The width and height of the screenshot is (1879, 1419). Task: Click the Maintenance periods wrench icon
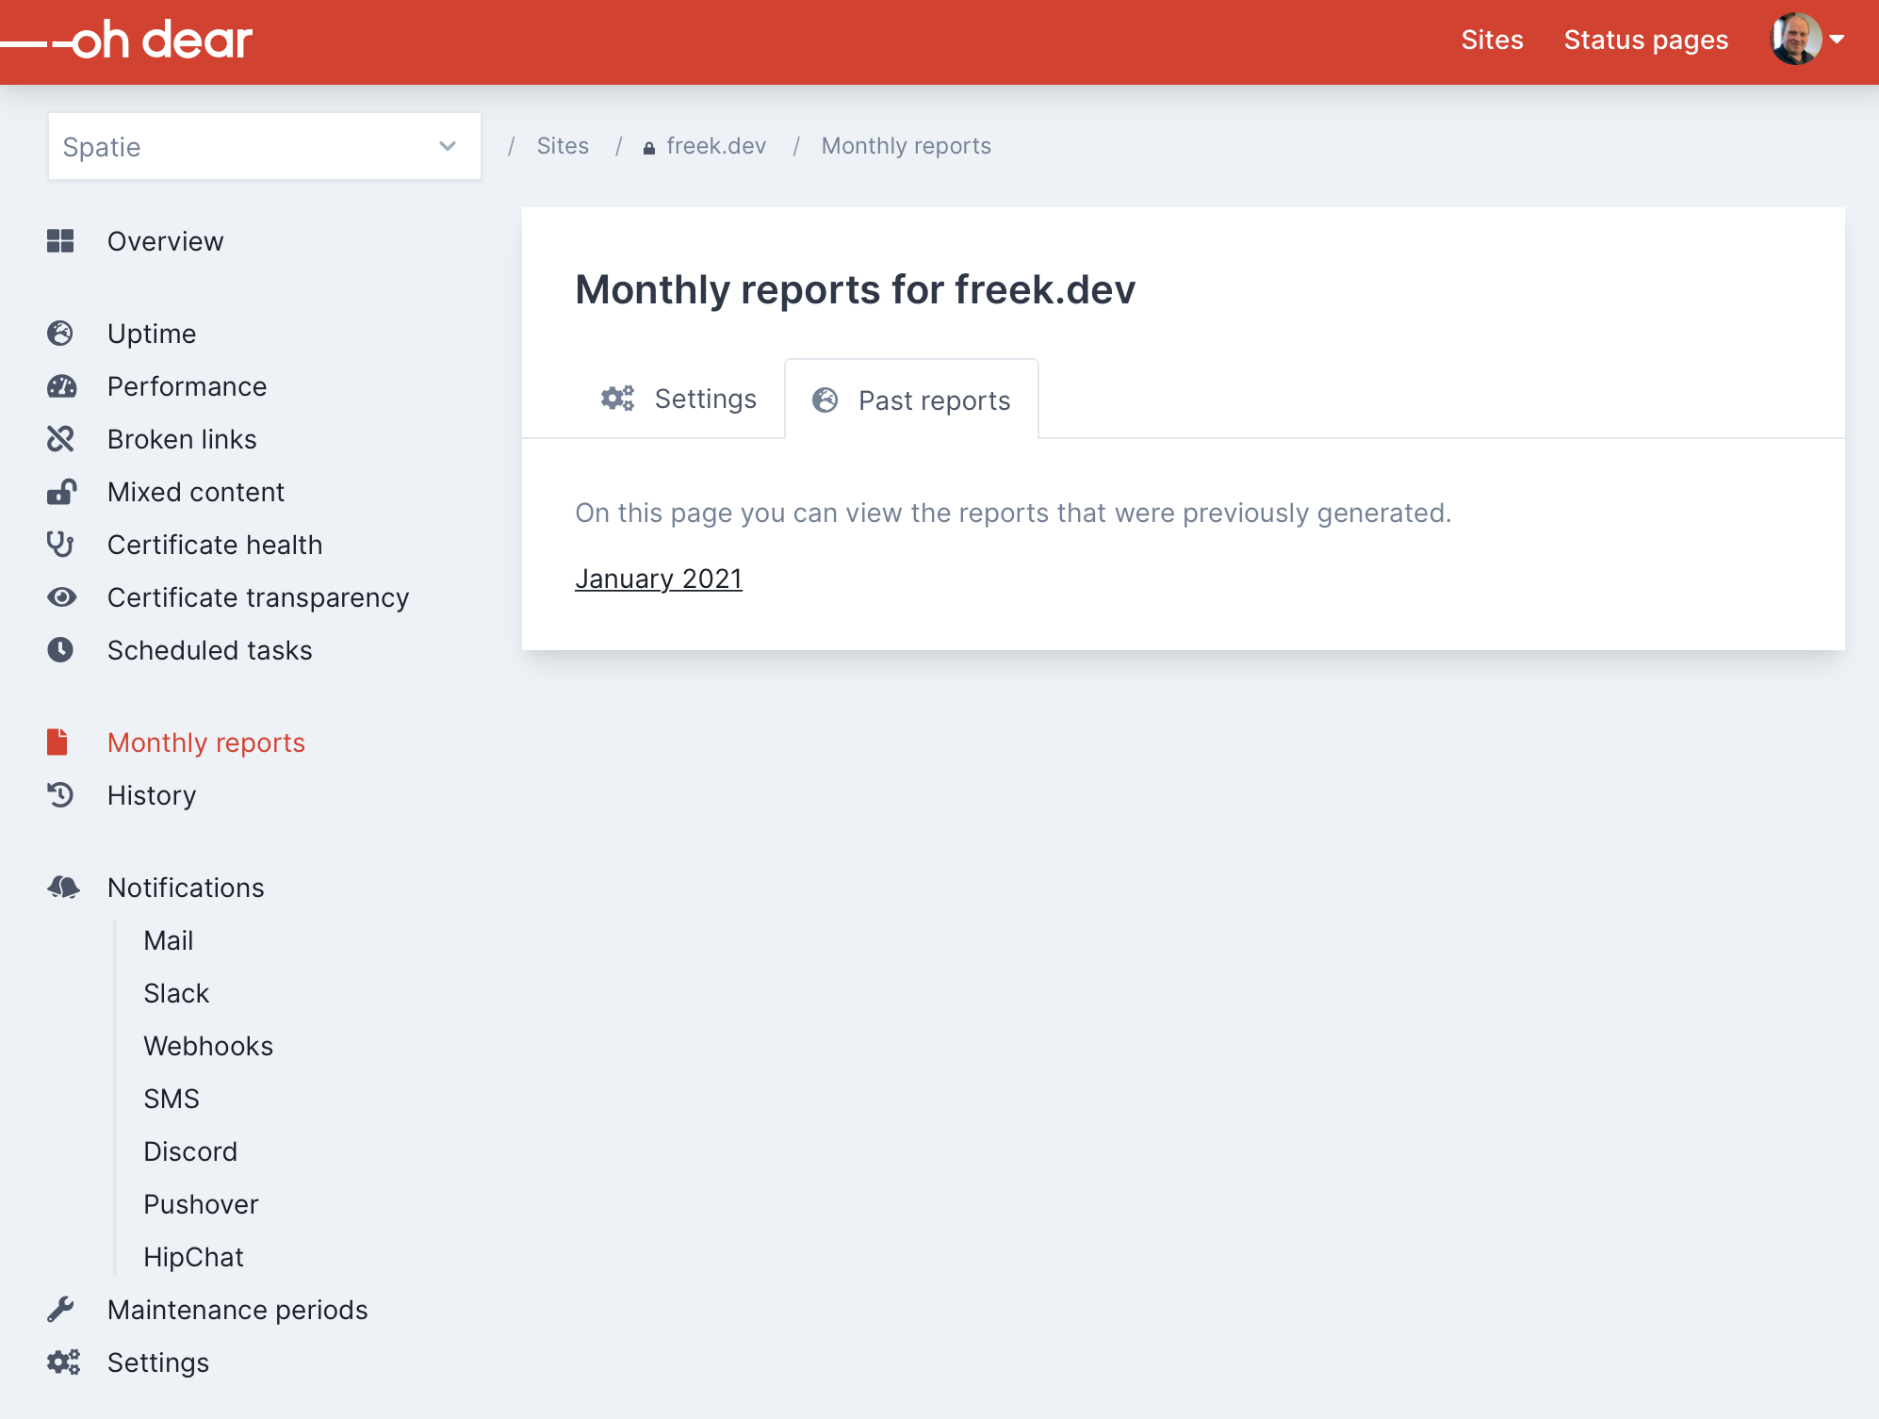click(60, 1310)
